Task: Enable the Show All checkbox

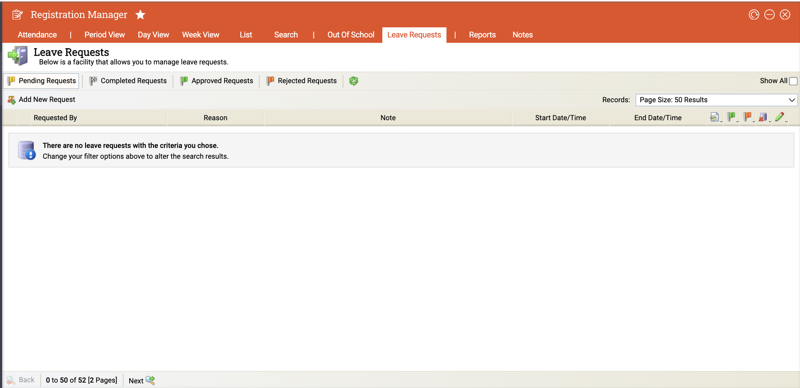Action: click(793, 81)
